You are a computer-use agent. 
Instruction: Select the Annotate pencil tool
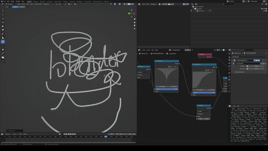point(3,34)
